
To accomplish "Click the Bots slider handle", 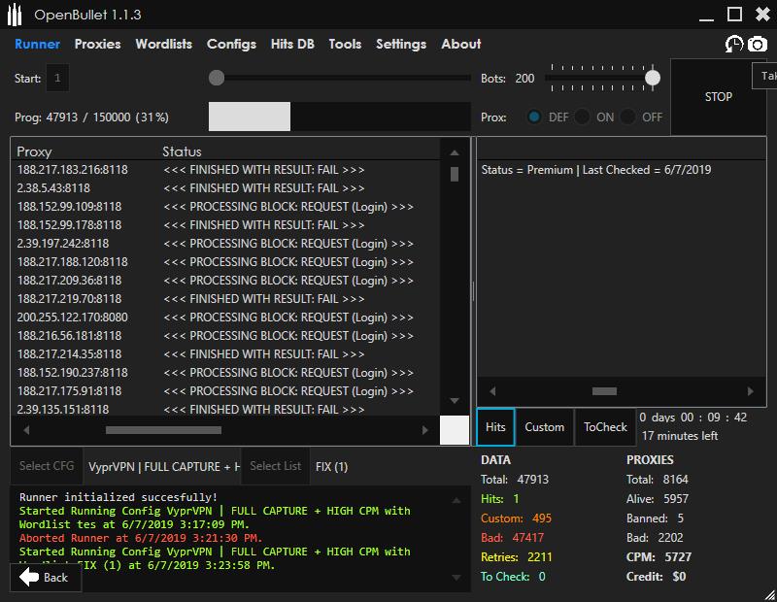I will pos(653,78).
